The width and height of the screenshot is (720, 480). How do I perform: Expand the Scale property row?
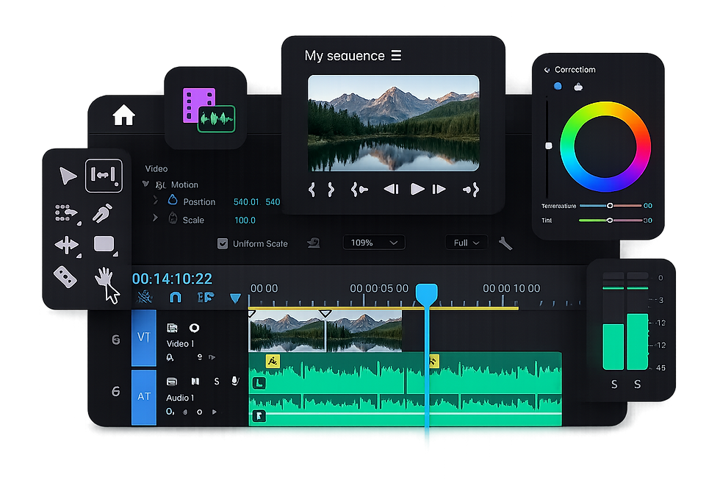click(155, 218)
